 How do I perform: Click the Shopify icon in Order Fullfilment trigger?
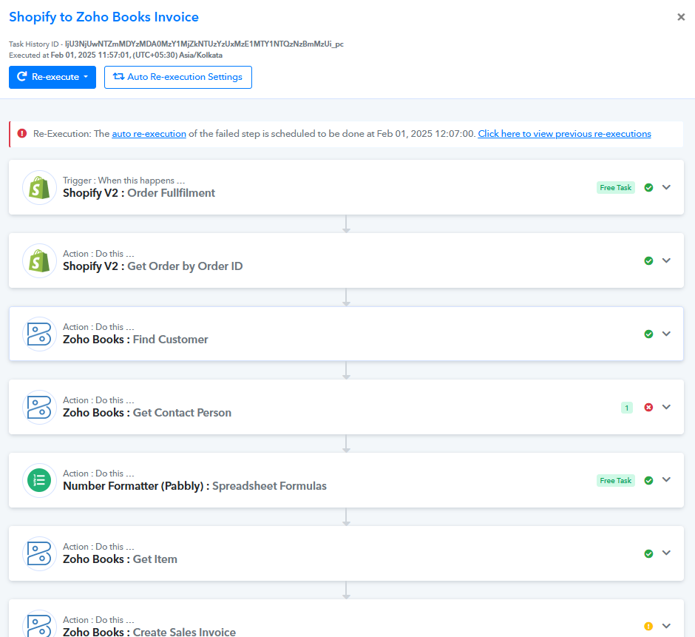[x=39, y=188]
